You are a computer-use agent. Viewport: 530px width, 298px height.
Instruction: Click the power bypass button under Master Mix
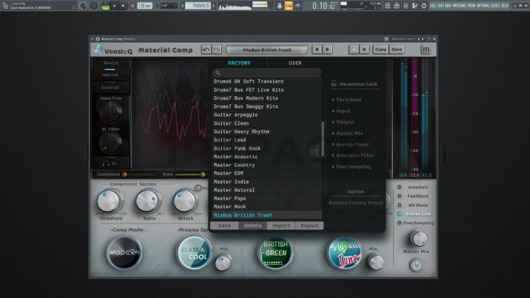click(x=416, y=265)
